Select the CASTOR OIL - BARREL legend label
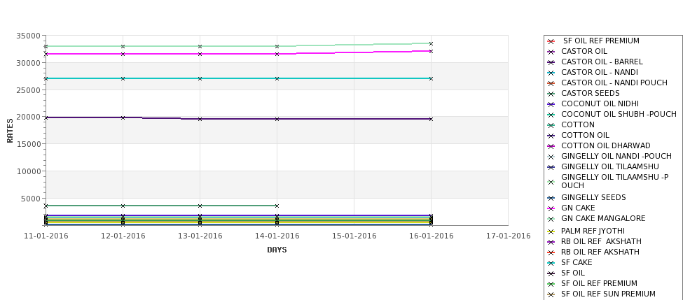Screen dimensions: 683x300 602,62
